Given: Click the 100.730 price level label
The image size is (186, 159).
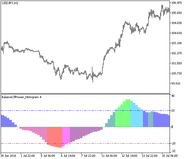Looking at the screenshot, I should pyautogui.click(x=177, y=74).
